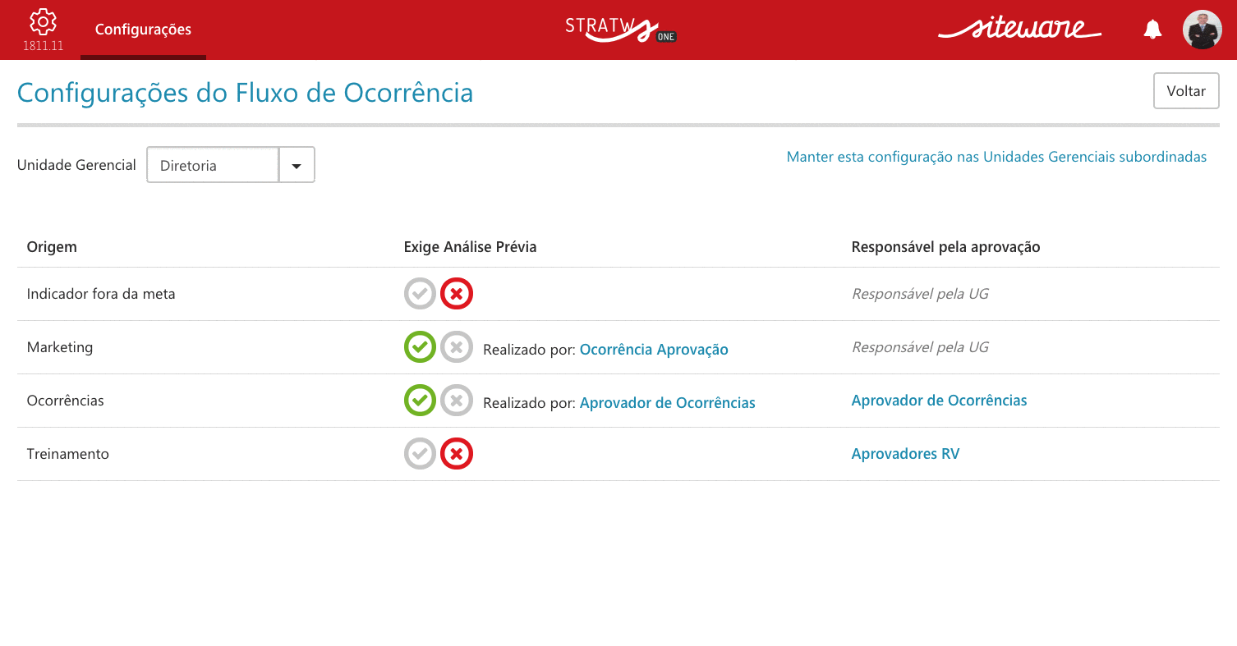Click the Voltar button

[x=1186, y=91]
